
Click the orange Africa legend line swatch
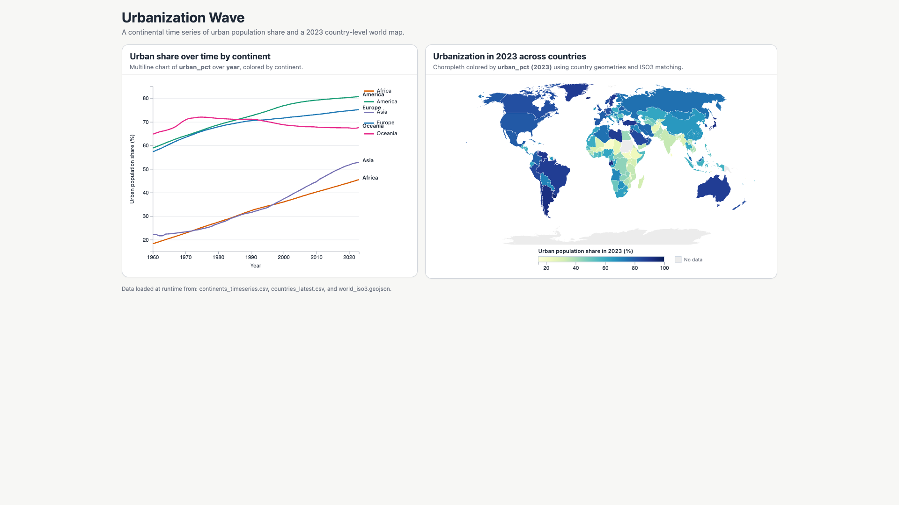369,91
